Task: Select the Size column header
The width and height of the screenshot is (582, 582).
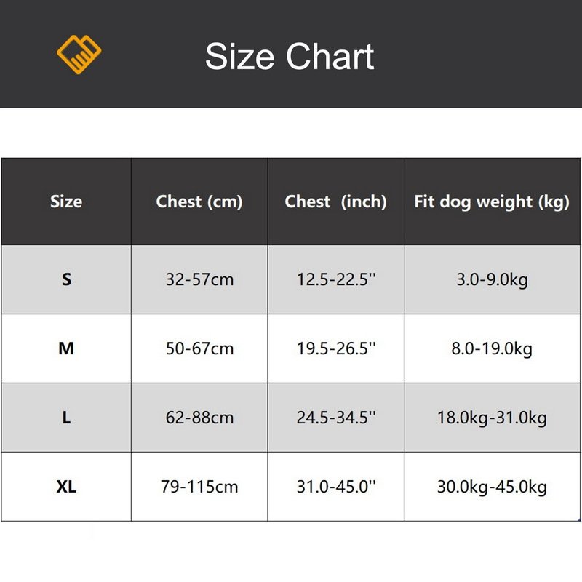Action: point(66,202)
